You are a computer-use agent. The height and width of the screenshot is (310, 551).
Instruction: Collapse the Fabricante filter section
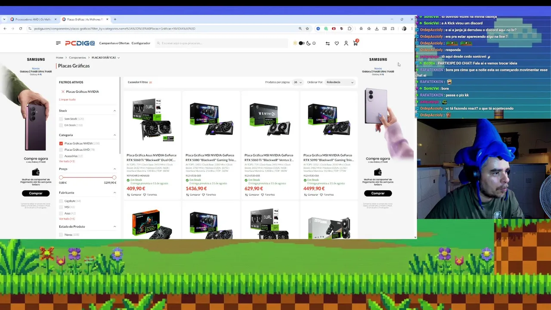[x=115, y=192]
